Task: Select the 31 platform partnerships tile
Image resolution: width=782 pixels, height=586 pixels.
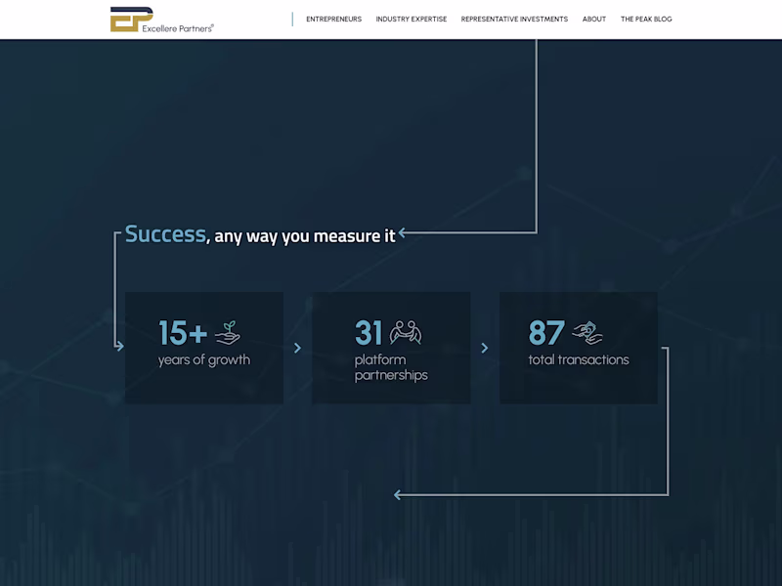Action: (391, 348)
